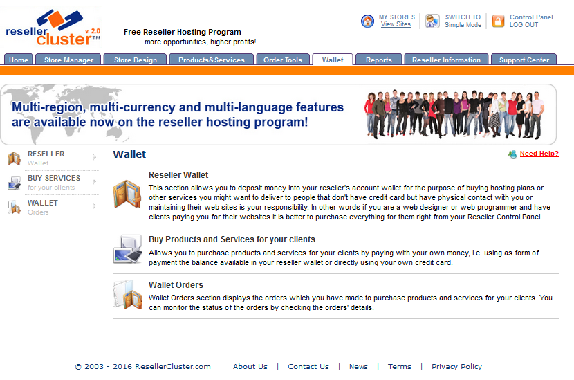Image resolution: width=574 pixels, height=380 pixels.
Task: Click the Reseller Wallet sidebar icon
Action: pyautogui.click(x=14, y=159)
